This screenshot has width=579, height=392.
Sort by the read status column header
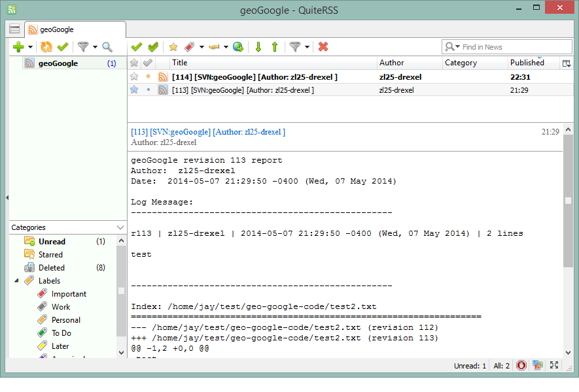pos(148,63)
